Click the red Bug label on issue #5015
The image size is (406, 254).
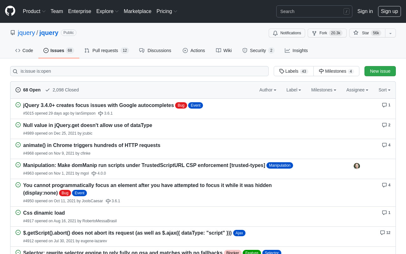coord(181,105)
